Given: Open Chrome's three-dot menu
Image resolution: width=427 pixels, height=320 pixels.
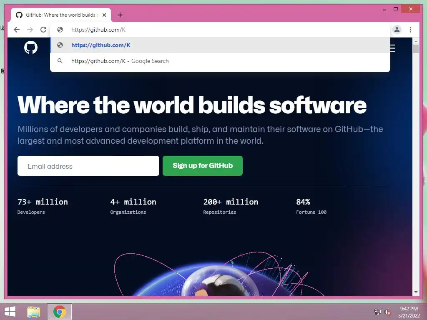Looking at the screenshot, I should pos(410,30).
